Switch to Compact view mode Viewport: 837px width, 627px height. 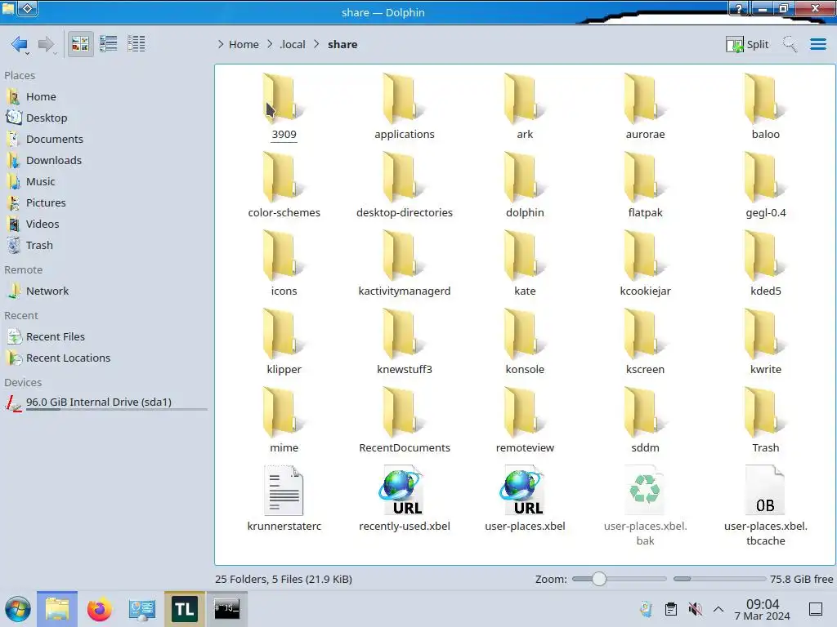click(x=109, y=44)
